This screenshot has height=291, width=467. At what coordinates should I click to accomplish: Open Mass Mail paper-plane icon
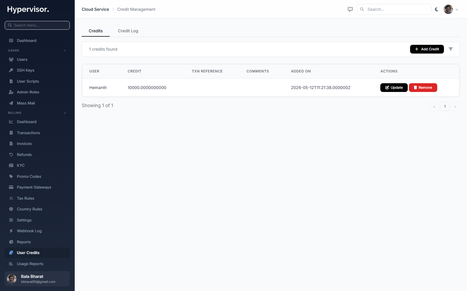point(11,103)
